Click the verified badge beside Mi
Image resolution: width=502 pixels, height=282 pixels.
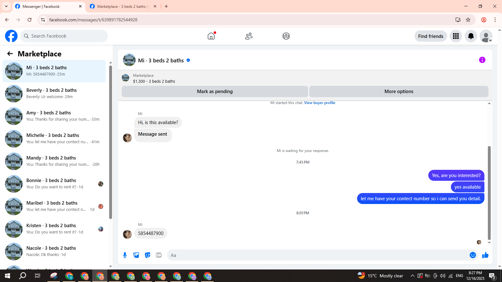coord(188,60)
